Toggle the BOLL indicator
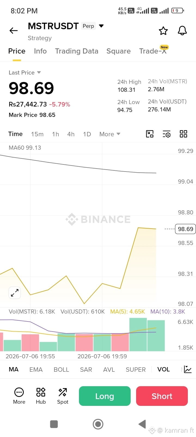196x437 pixels. click(x=61, y=370)
